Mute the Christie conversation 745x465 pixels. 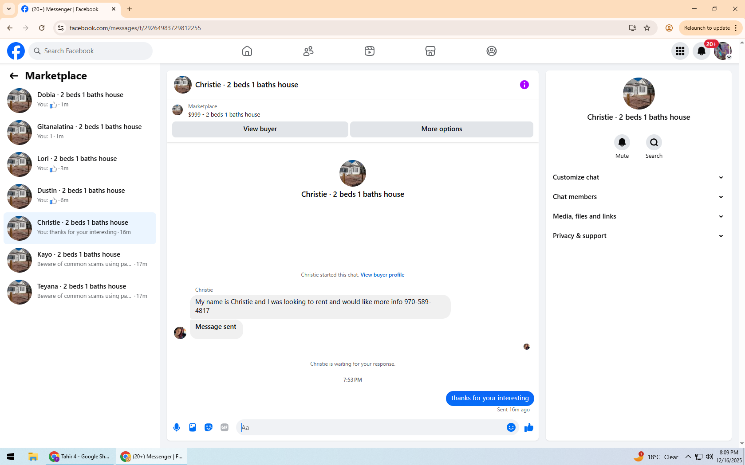click(622, 142)
